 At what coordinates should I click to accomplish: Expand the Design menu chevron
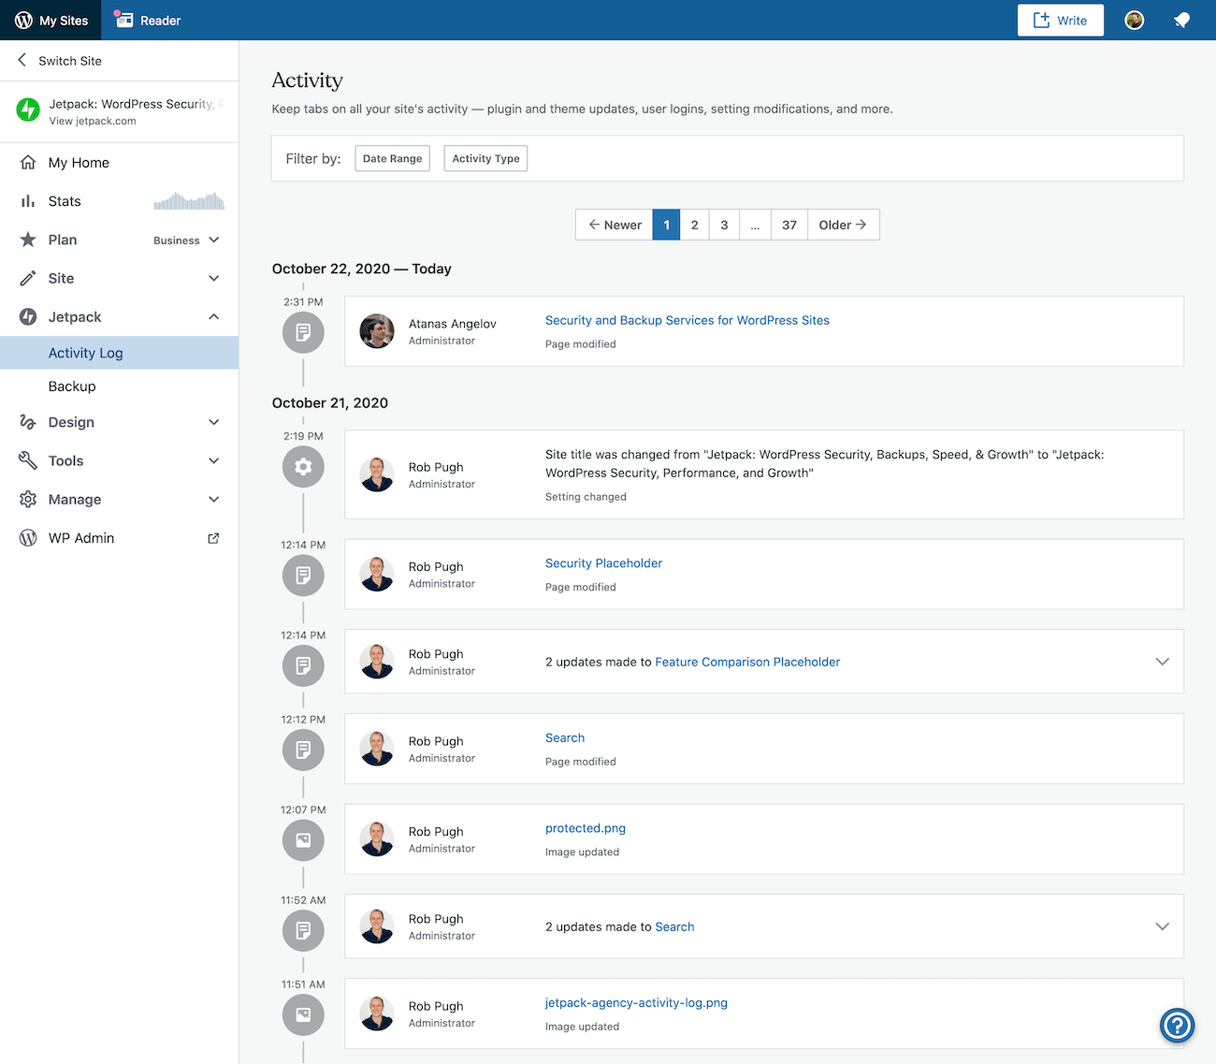point(214,422)
